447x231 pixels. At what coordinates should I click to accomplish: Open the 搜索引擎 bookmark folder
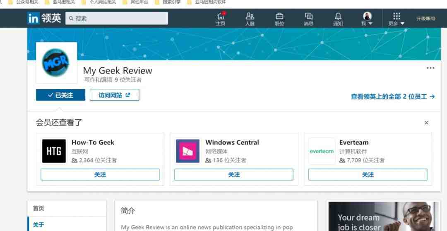(x=168, y=2)
